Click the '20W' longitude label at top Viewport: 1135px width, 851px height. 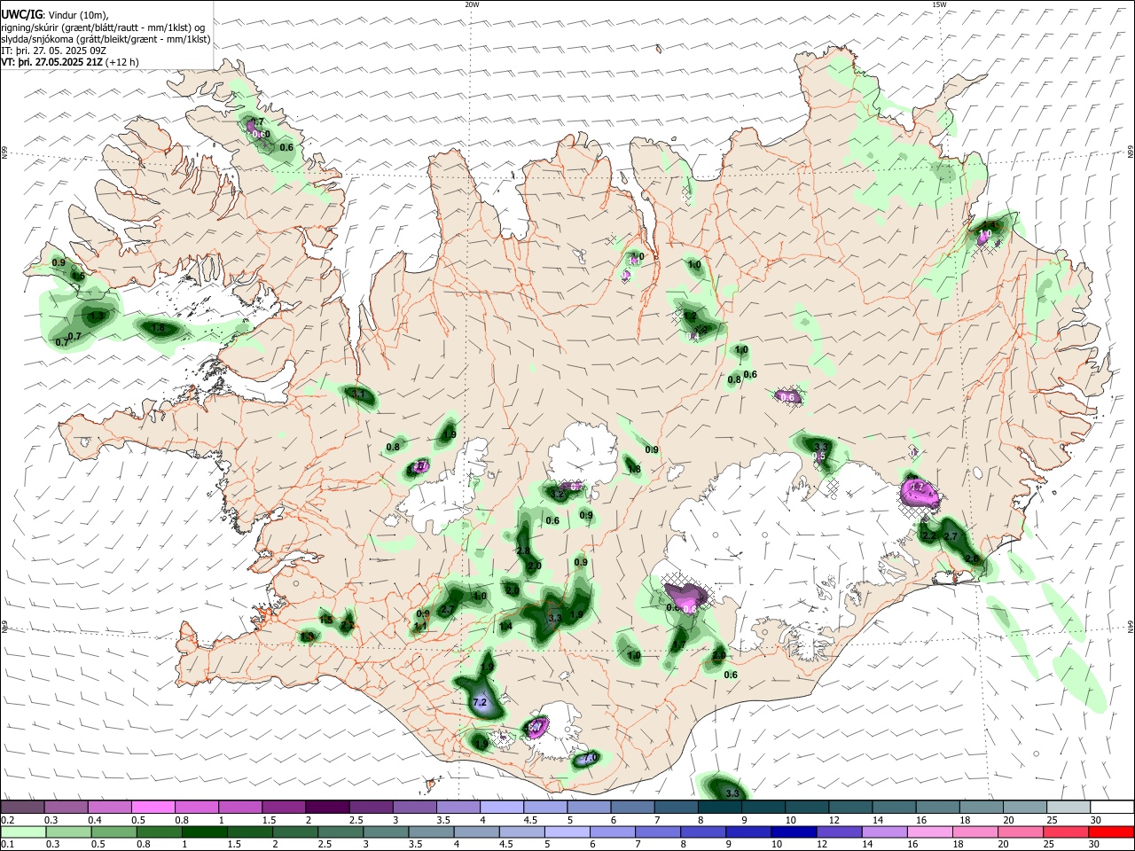472,4
